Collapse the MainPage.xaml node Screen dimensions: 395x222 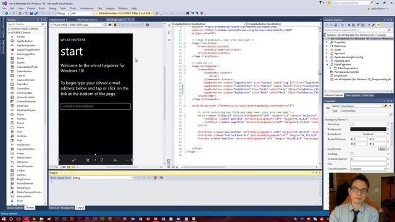coord(327,64)
